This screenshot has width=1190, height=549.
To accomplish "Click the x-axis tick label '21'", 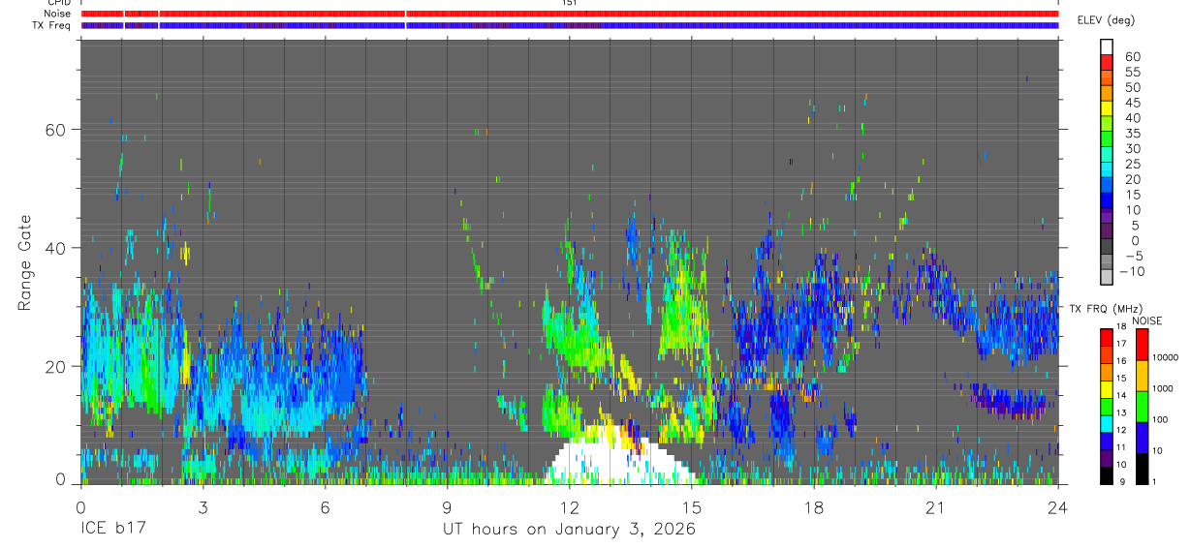I will pyautogui.click(x=935, y=506).
